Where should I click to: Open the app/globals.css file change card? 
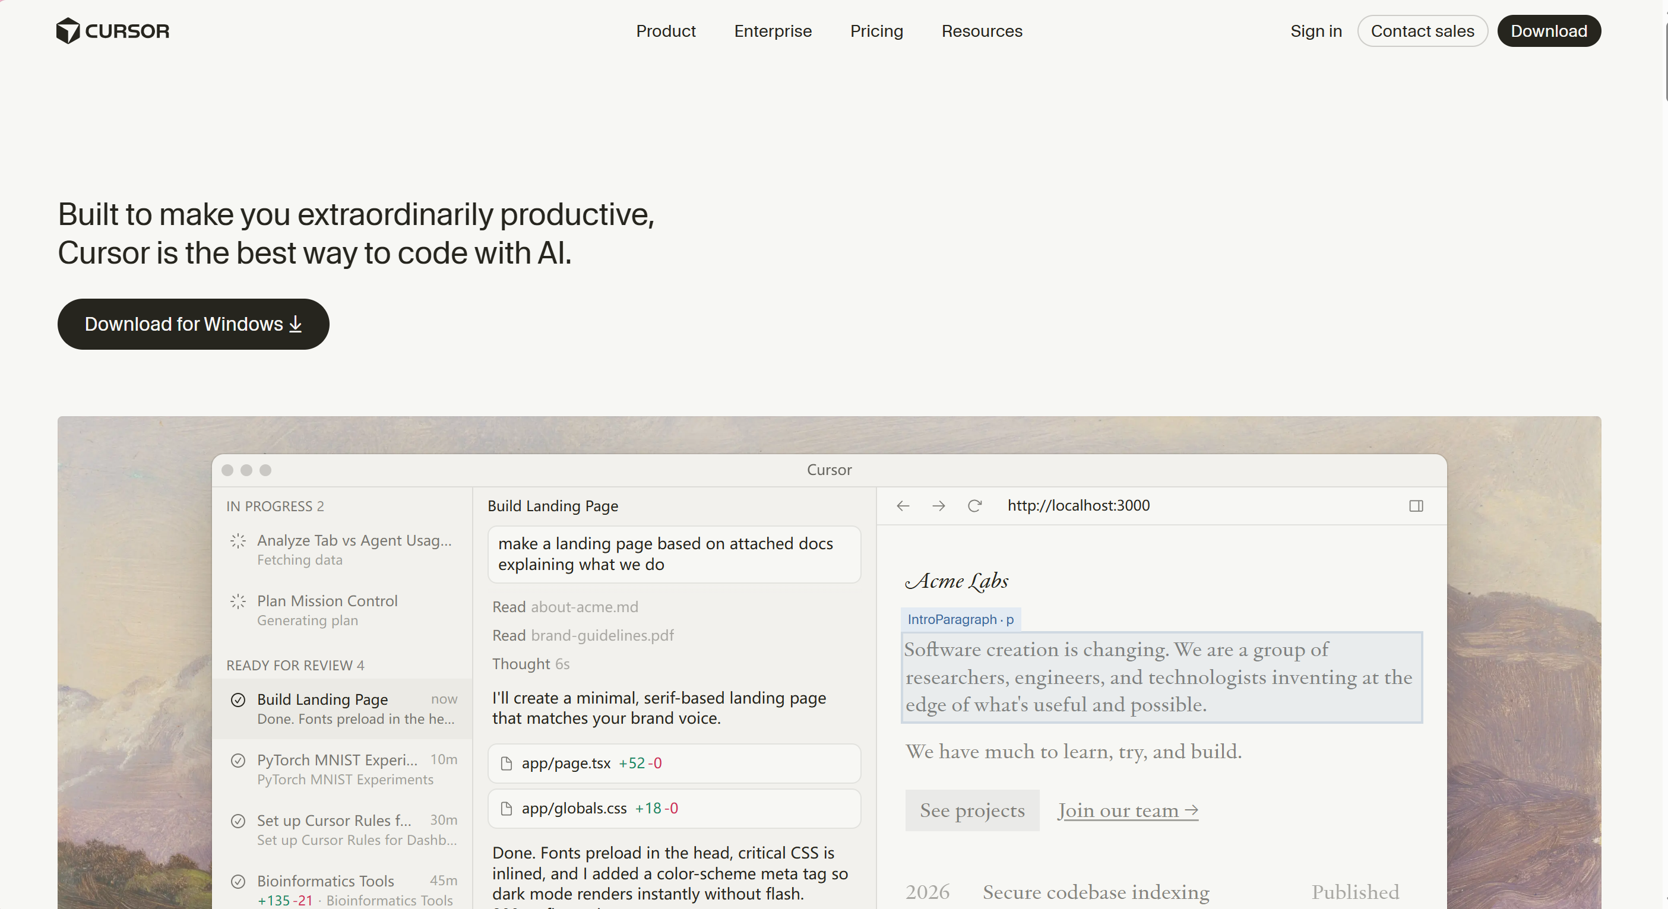pyautogui.click(x=673, y=809)
